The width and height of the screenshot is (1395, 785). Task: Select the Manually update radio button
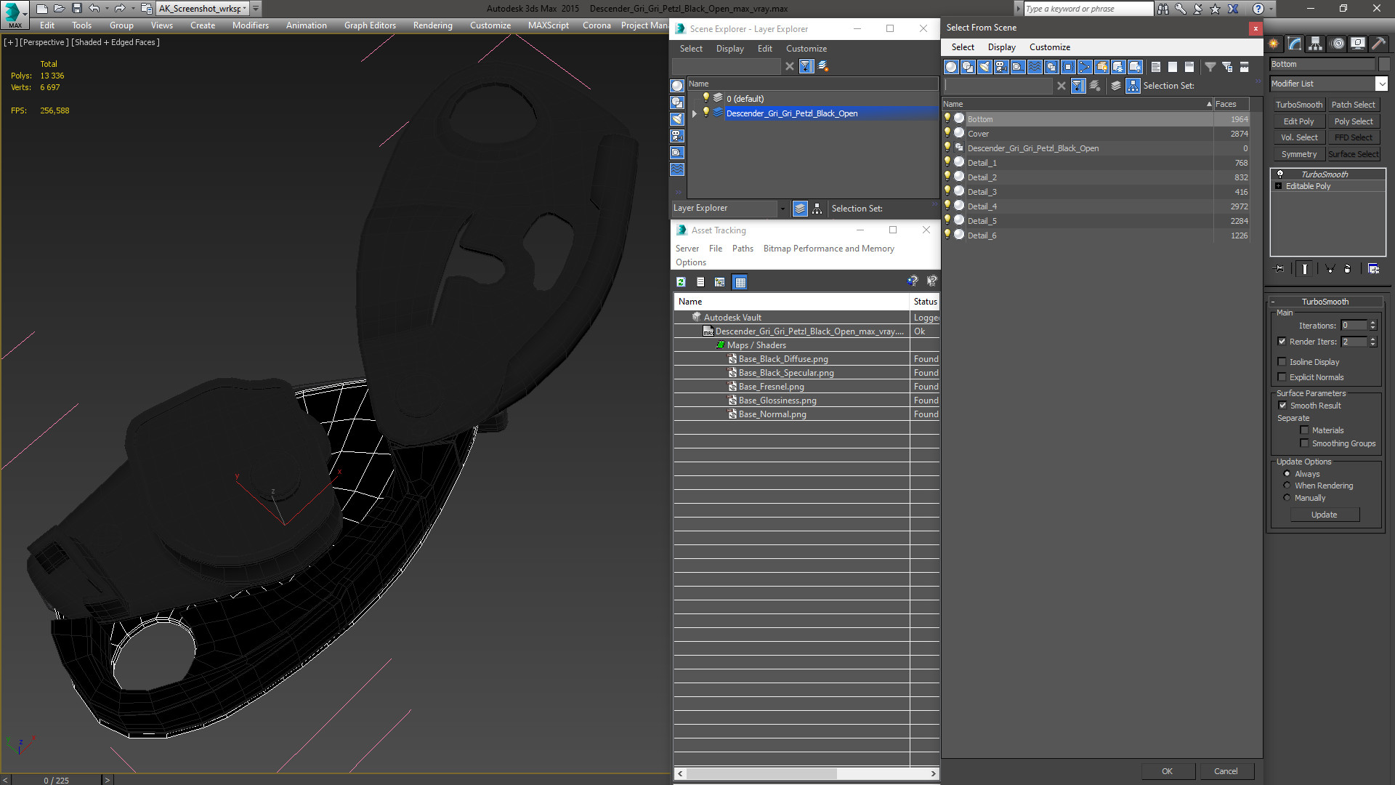pos(1287,498)
